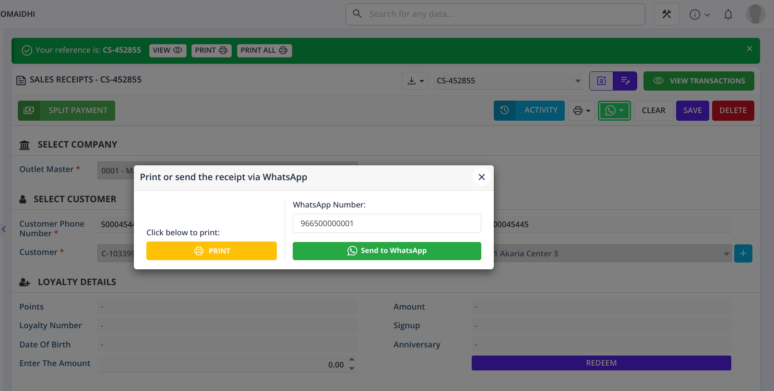This screenshot has width=774, height=391.
Task: Open the download options dropdown
Action: coord(415,81)
